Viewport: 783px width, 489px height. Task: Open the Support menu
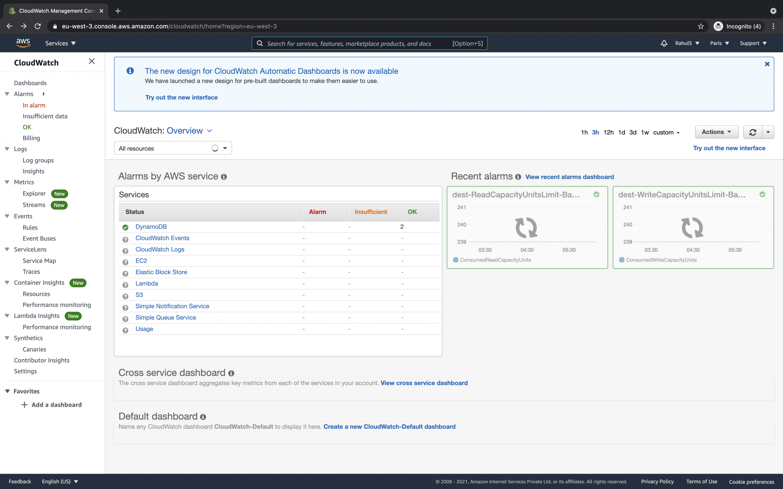753,43
